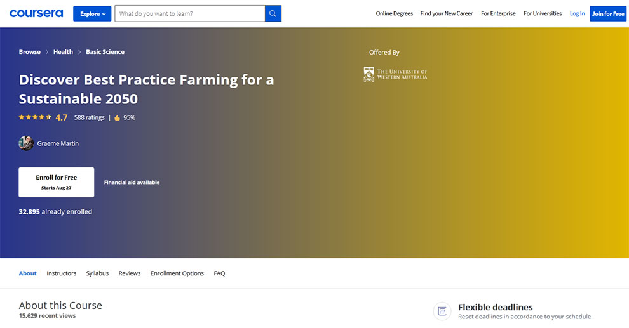This screenshot has width=629, height=328.
Task: Click the 588 ratings text
Action: 89,118
